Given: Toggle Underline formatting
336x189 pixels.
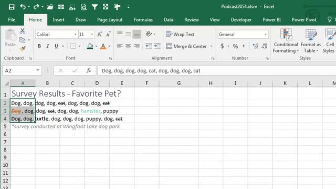Looking at the screenshot, I should tap(56, 46).
